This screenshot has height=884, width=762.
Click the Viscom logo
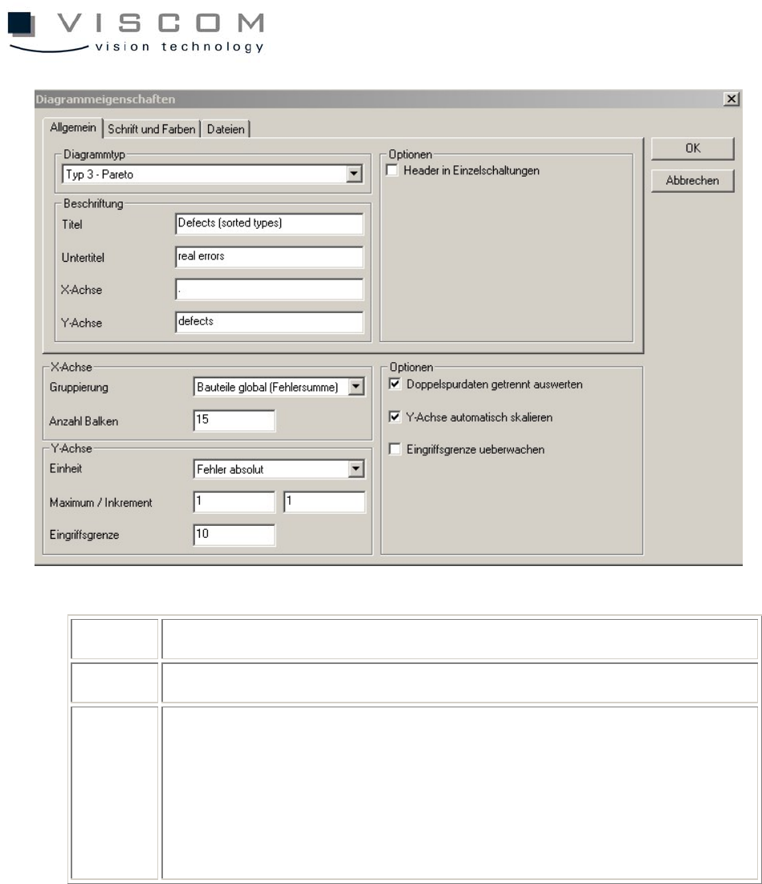136,33
